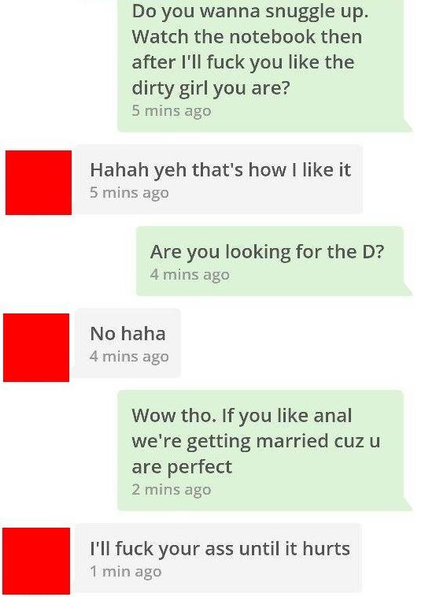Image resolution: width=425 pixels, height=597 pixels.
Task: Tap "4 mins ago" in the green bubble
Action: (190, 275)
